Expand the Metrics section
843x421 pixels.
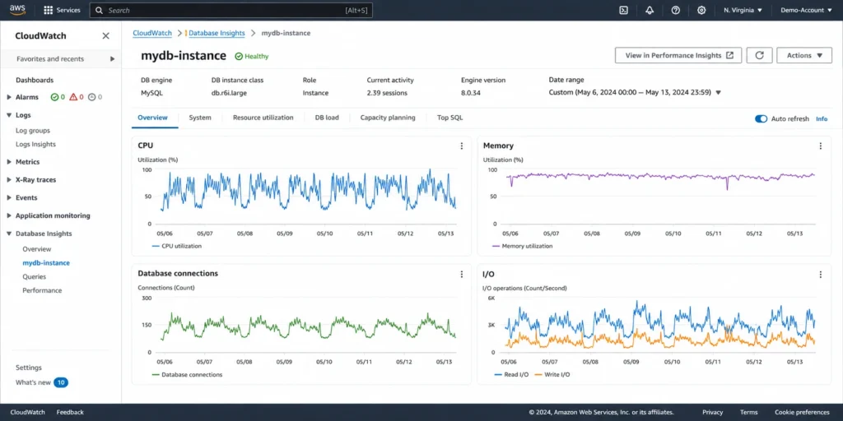pos(8,162)
